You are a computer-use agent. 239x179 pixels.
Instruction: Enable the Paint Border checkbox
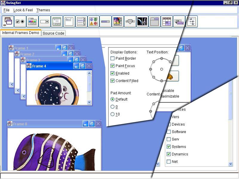113,58
